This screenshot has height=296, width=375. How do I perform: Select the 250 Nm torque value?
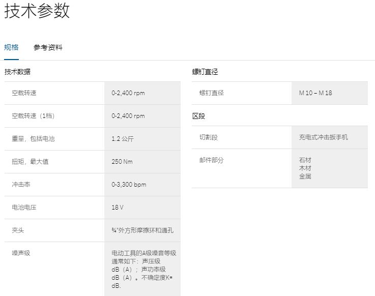[x=122, y=162]
